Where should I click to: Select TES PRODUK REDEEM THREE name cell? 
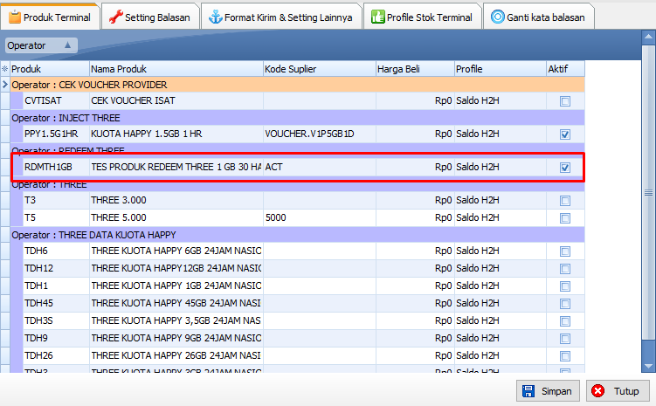176,168
